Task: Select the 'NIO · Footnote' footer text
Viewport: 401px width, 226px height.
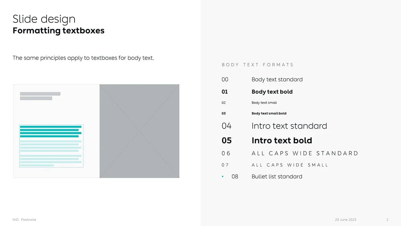Action: coord(24,220)
